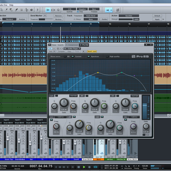The image size is (171, 171).
Task: Click the Default button
Action: pyautogui.click(x=157, y=16)
